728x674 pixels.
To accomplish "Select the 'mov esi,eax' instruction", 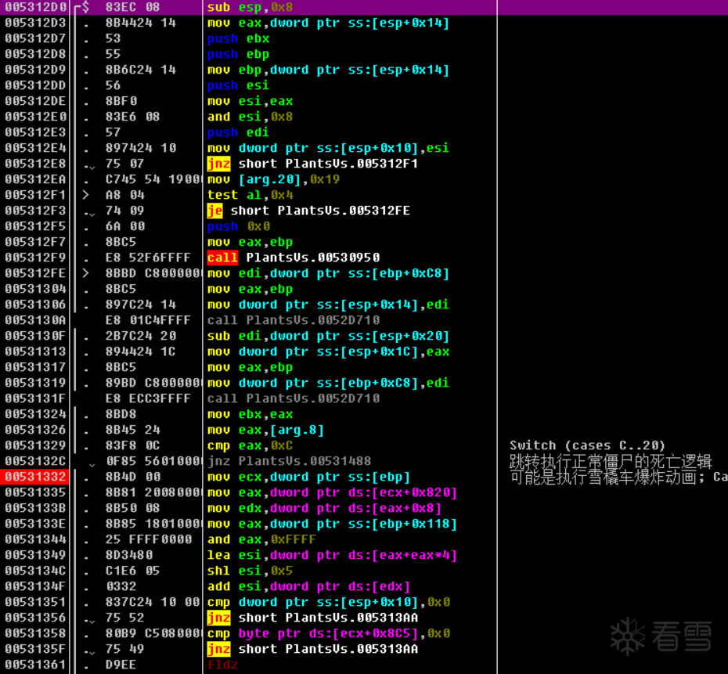I will (250, 101).
